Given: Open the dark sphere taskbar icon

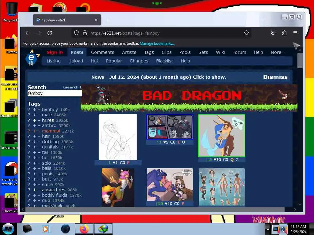Looking at the screenshot, I should [x=66, y=229].
